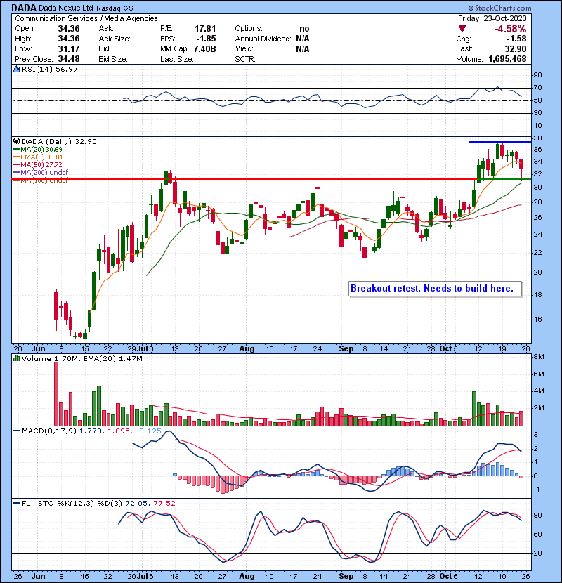Click the Ask Size label
Viewport: 562px width, 583px height.
(115, 39)
